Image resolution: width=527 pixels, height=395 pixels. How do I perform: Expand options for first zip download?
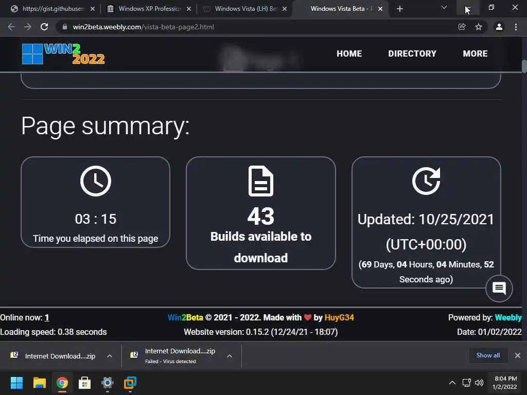(110, 356)
